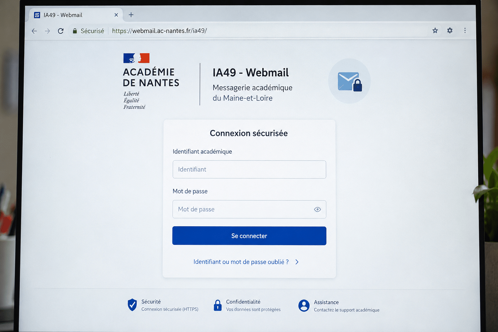Click Messagerie académique du Maine-et-Loire subtitle
This screenshot has height=332, width=498.
coord(253,93)
